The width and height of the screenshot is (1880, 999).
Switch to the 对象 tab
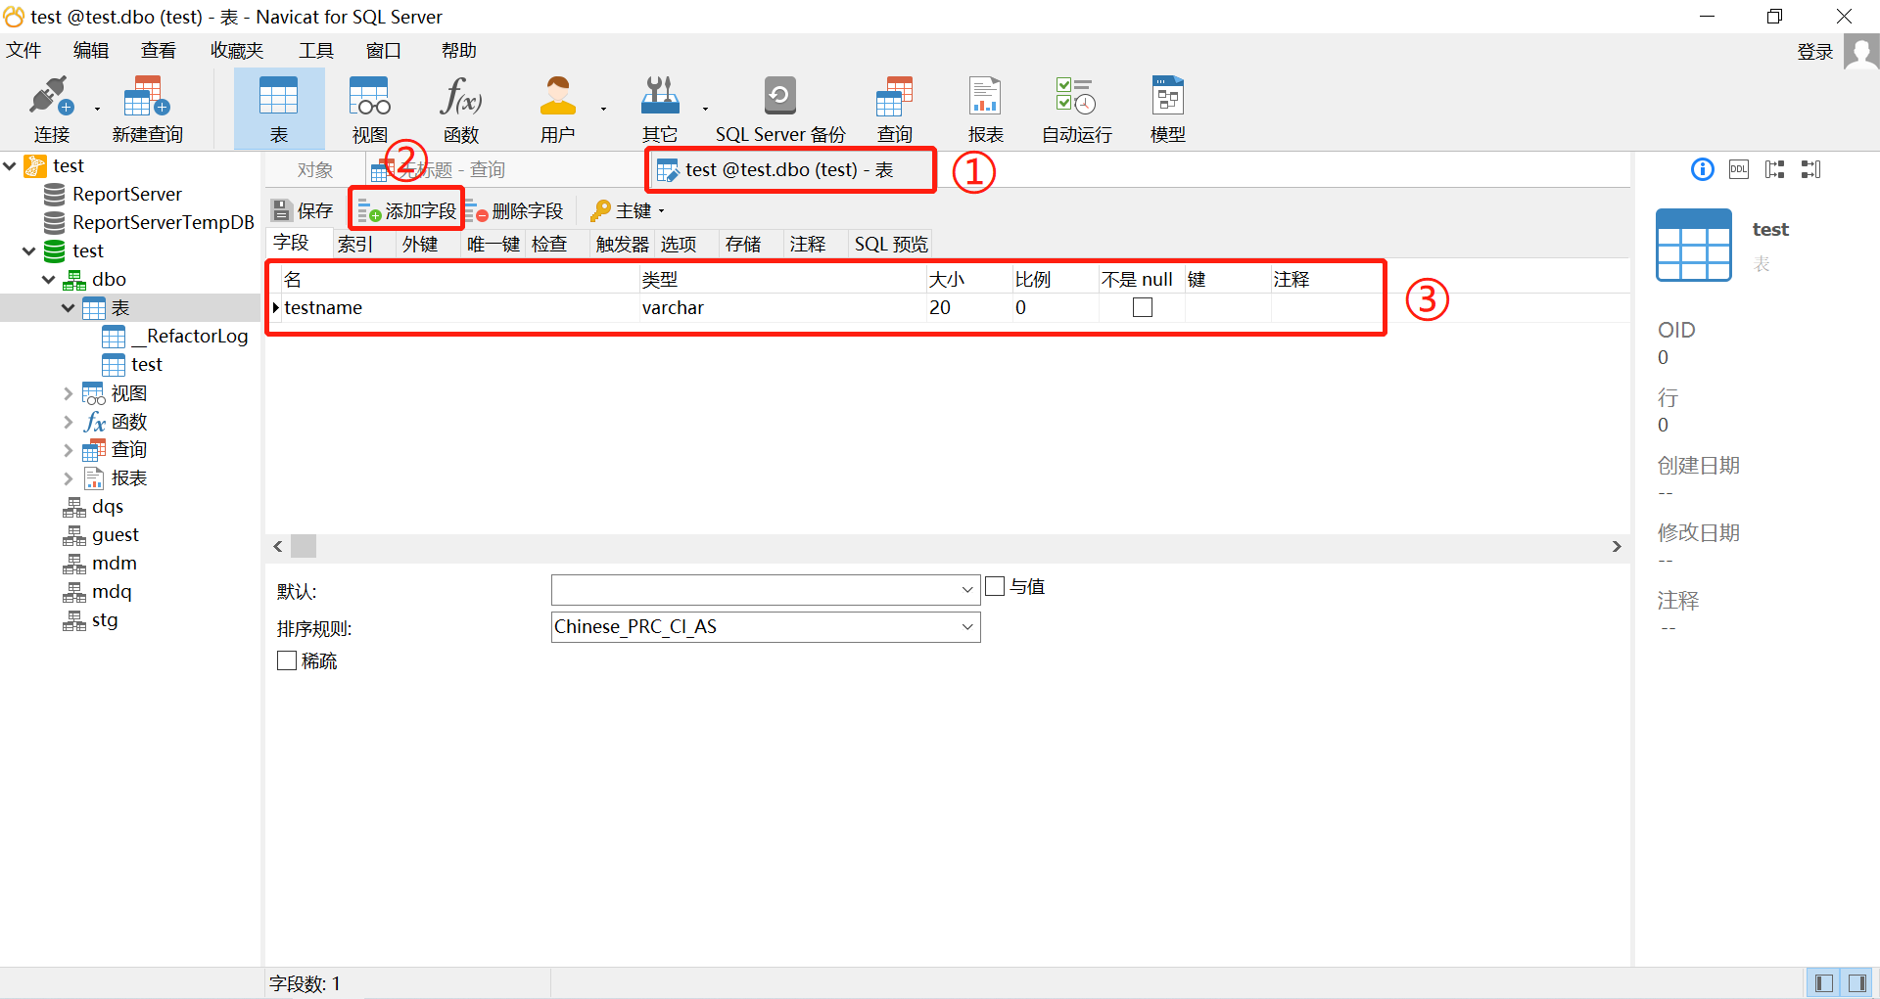[x=315, y=170]
